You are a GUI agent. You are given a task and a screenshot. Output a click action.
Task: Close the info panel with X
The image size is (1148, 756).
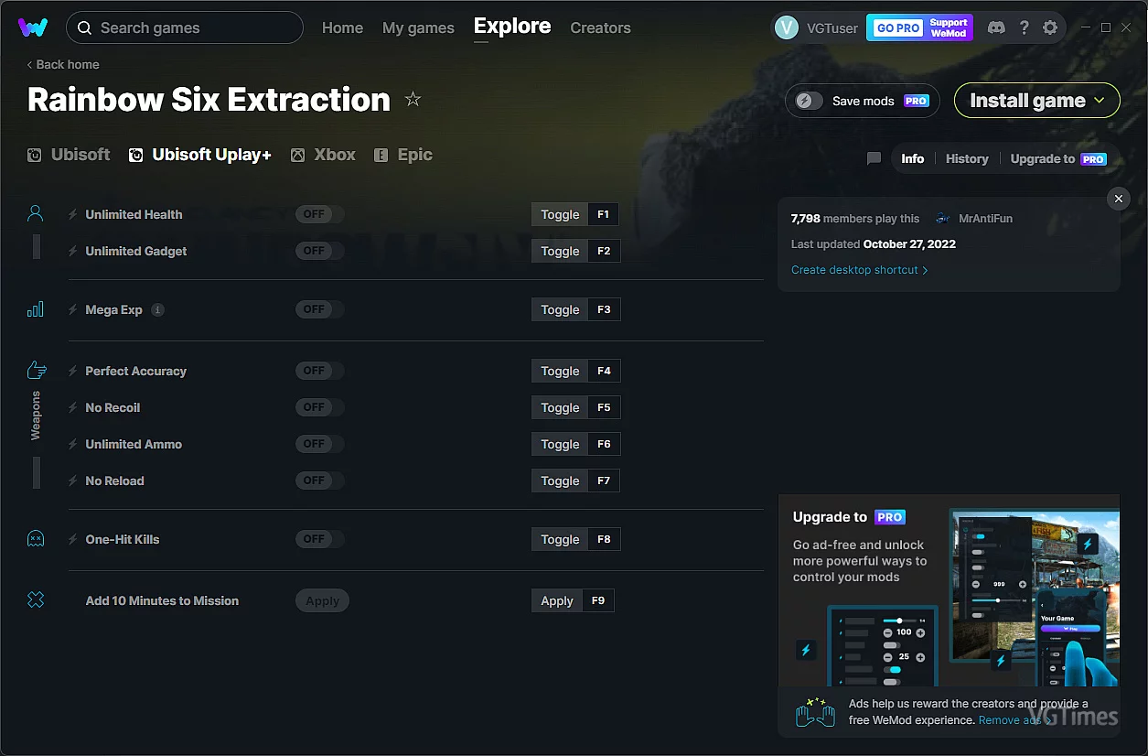pos(1118,199)
